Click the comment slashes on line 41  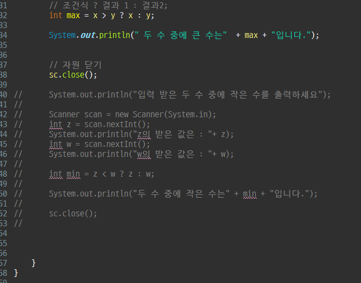pos(18,105)
